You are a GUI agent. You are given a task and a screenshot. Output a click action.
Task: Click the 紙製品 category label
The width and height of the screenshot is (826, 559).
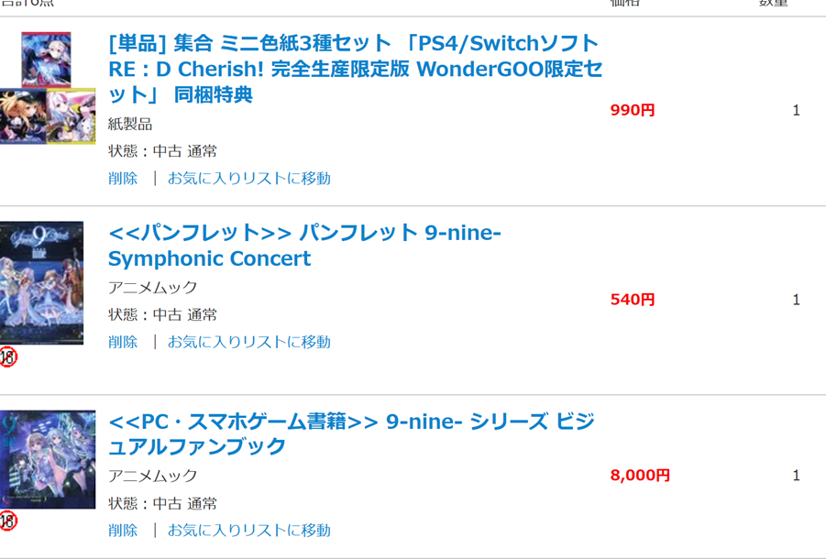coord(130,124)
